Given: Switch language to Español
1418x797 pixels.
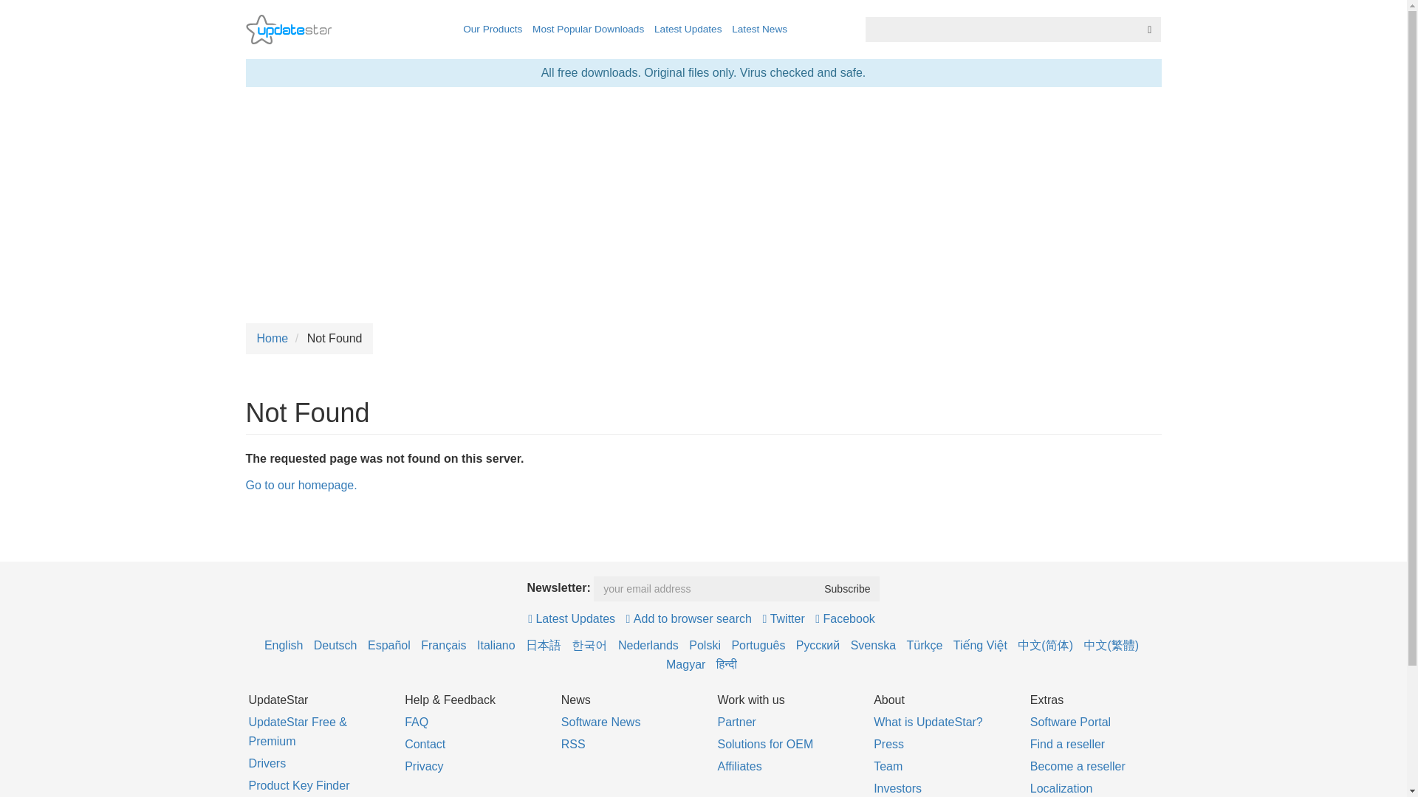Looking at the screenshot, I should [389, 646].
